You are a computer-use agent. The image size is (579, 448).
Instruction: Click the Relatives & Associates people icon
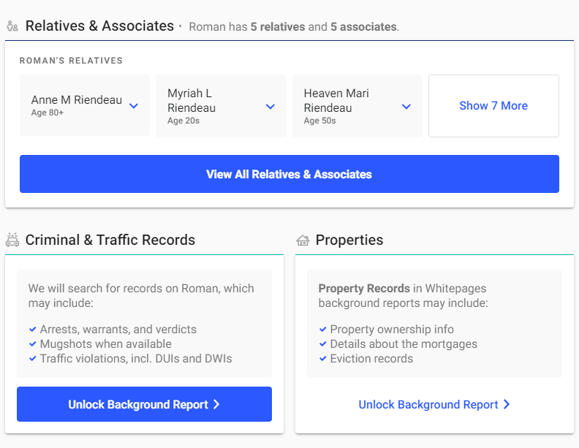point(12,26)
